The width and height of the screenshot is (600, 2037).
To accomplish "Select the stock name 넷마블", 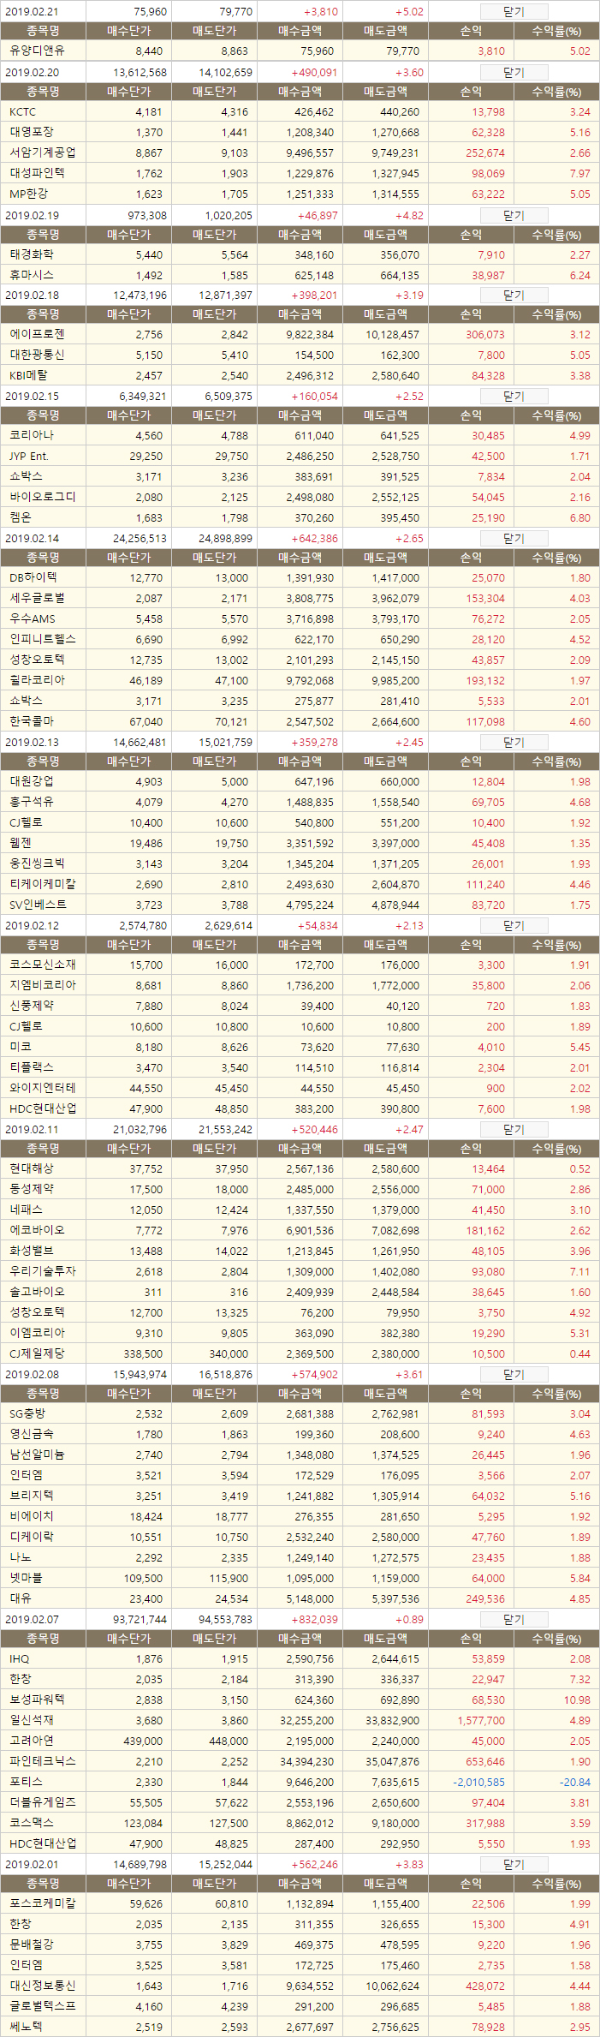I will tap(26, 1578).
